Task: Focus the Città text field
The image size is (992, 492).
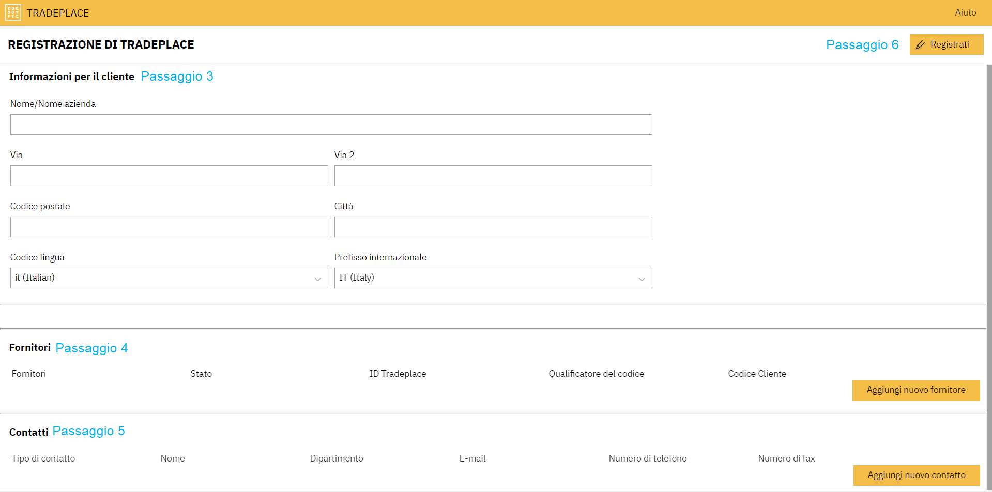Action: (x=493, y=227)
